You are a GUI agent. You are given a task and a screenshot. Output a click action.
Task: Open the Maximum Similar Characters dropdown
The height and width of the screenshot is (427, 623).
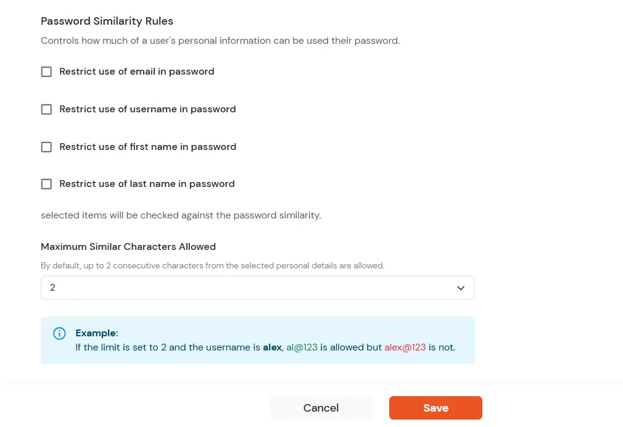[257, 288]
